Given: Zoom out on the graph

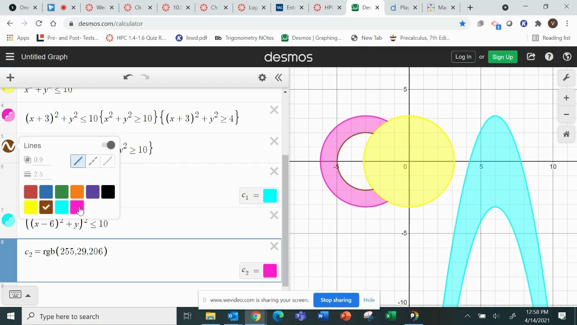Looking at the screenshot, I should coord(567,114).
